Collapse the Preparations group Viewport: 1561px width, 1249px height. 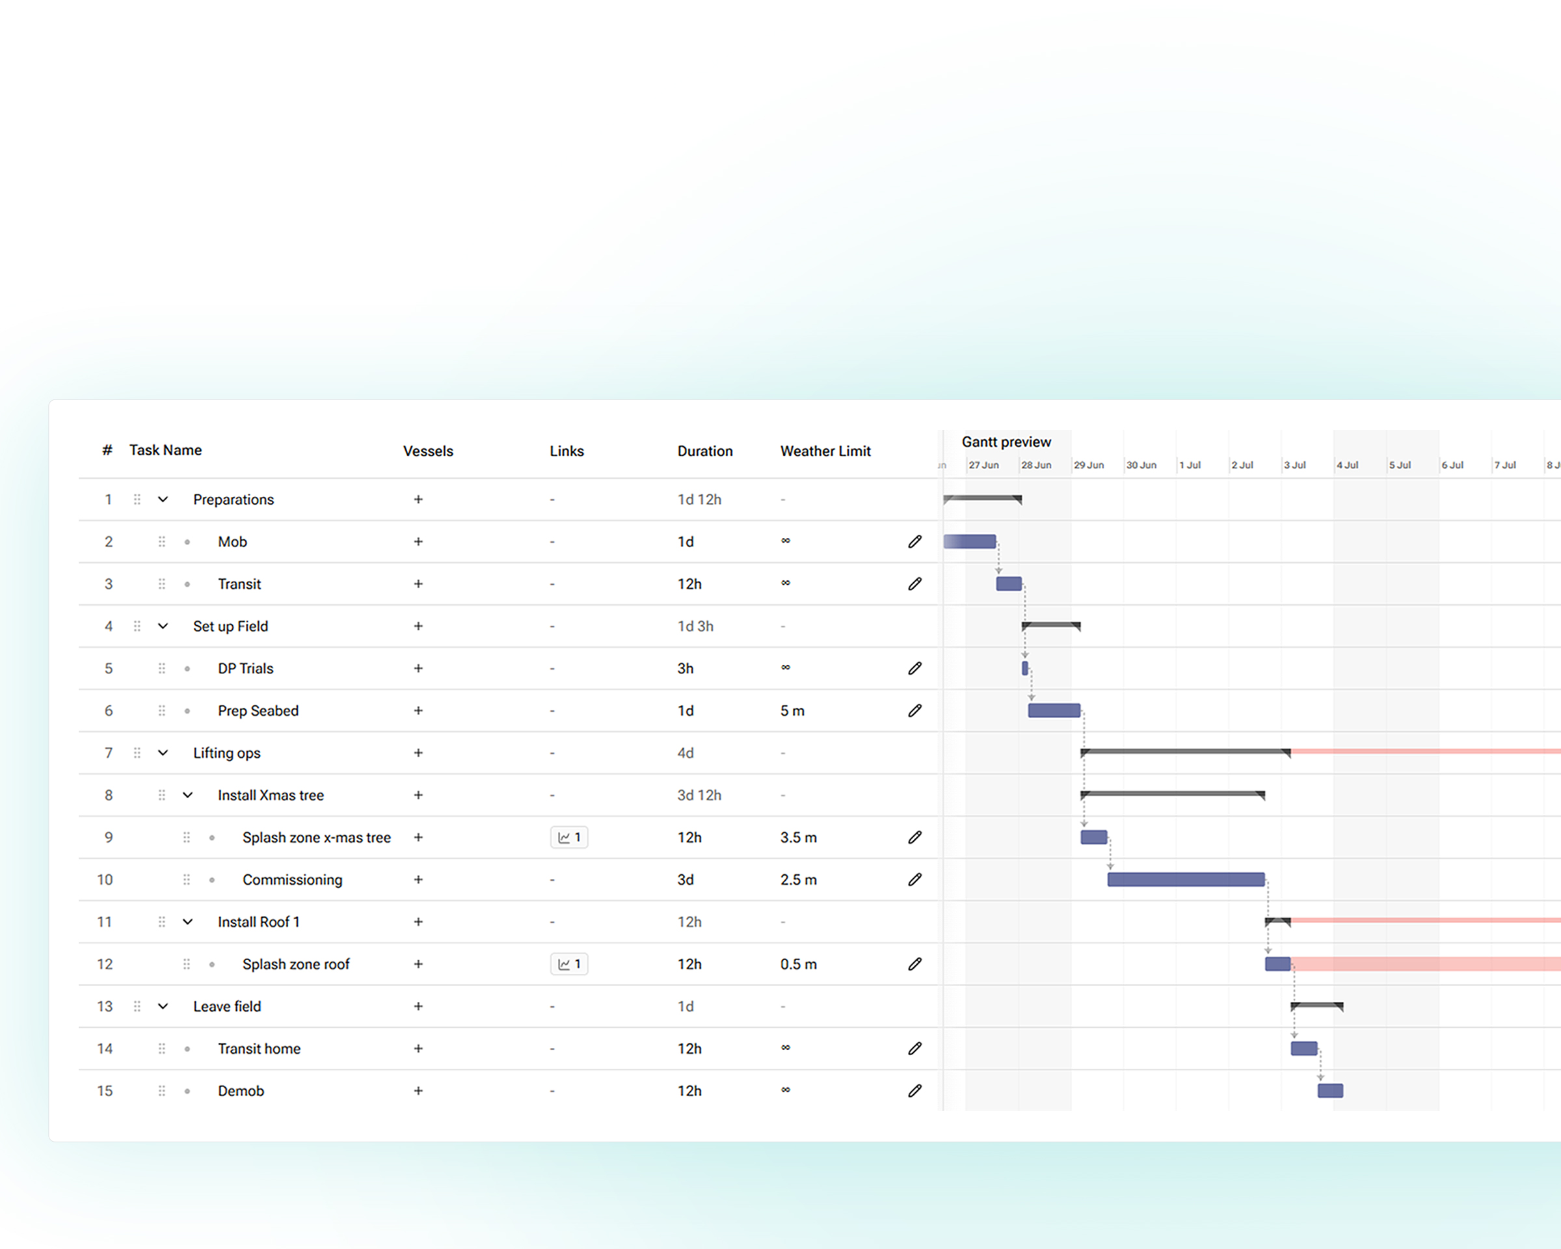click(x=163, y=500)
